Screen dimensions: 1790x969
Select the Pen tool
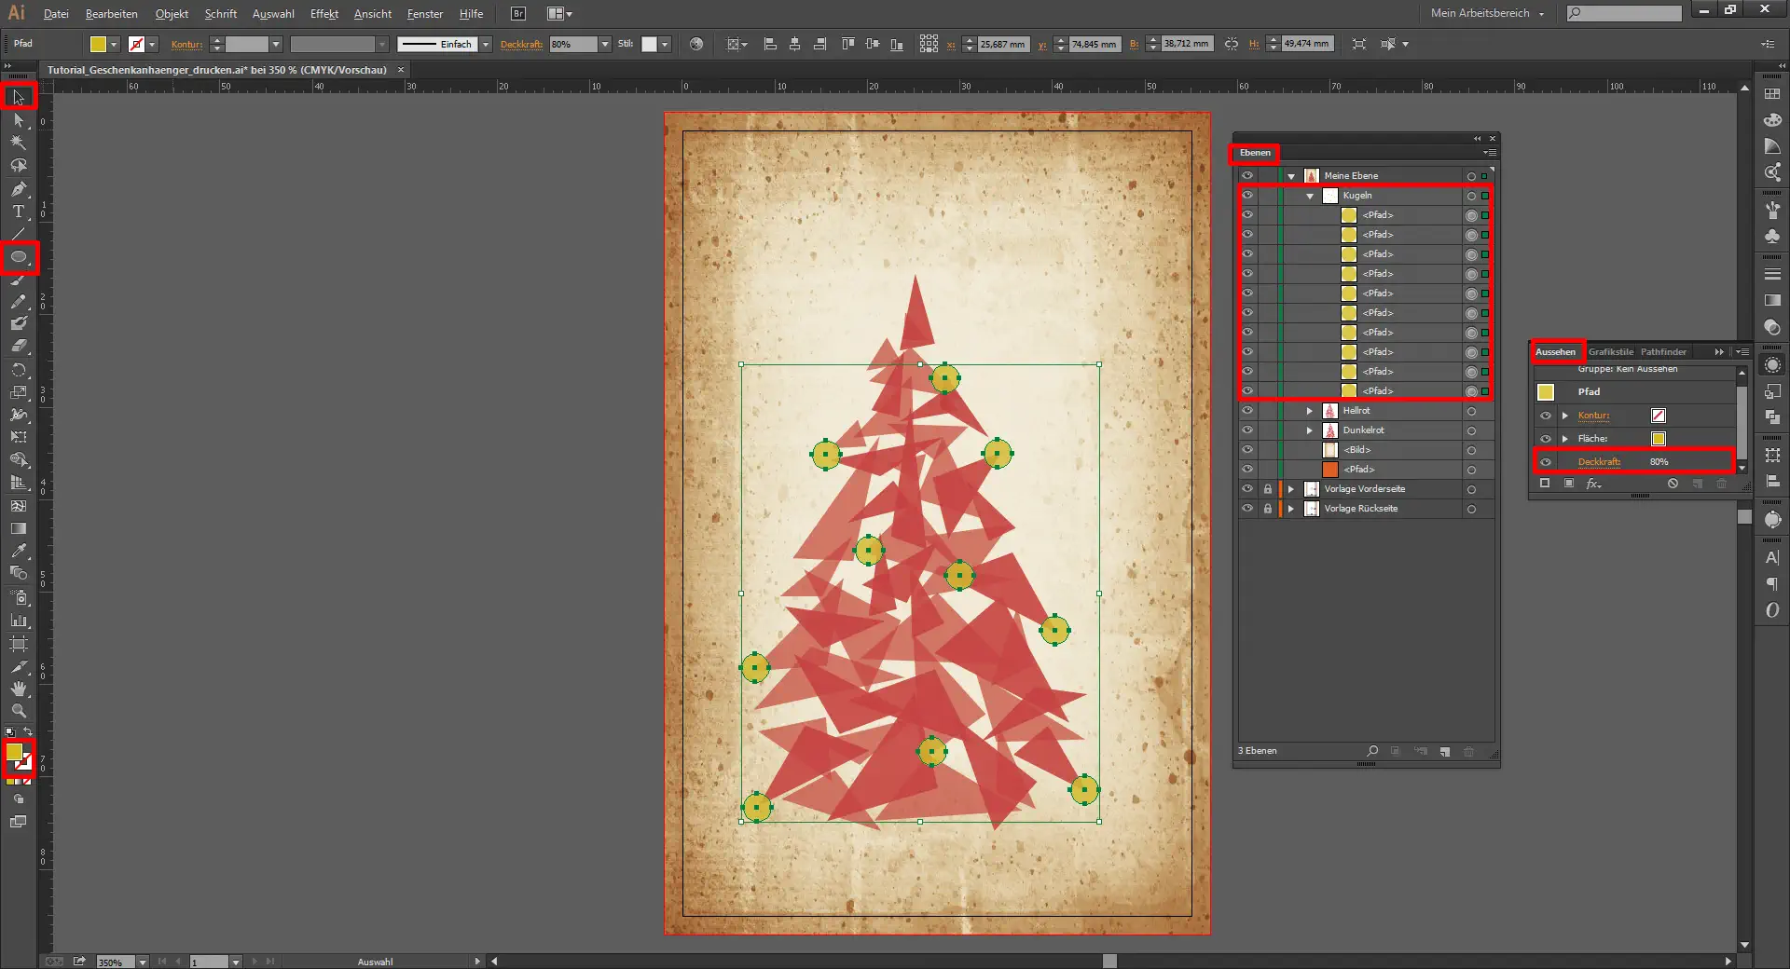pyautogui.click(x=18, y=189)
